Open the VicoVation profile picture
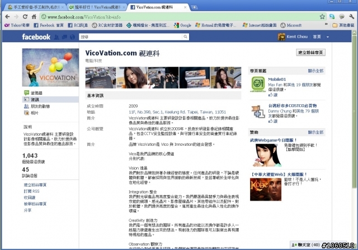The height and width of the screenshot is (250, 358). [50, 67]
